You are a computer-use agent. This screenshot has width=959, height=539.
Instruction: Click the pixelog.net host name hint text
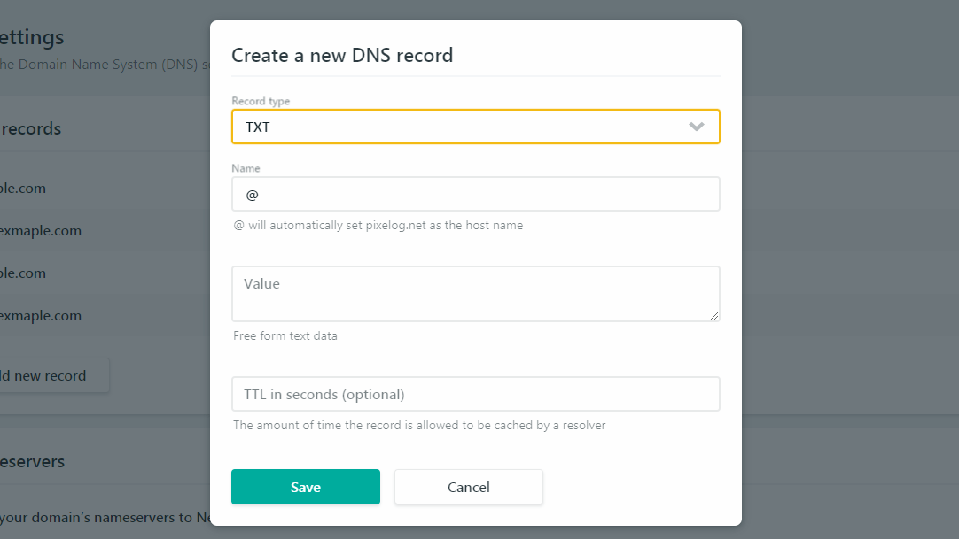pos(378,225)
